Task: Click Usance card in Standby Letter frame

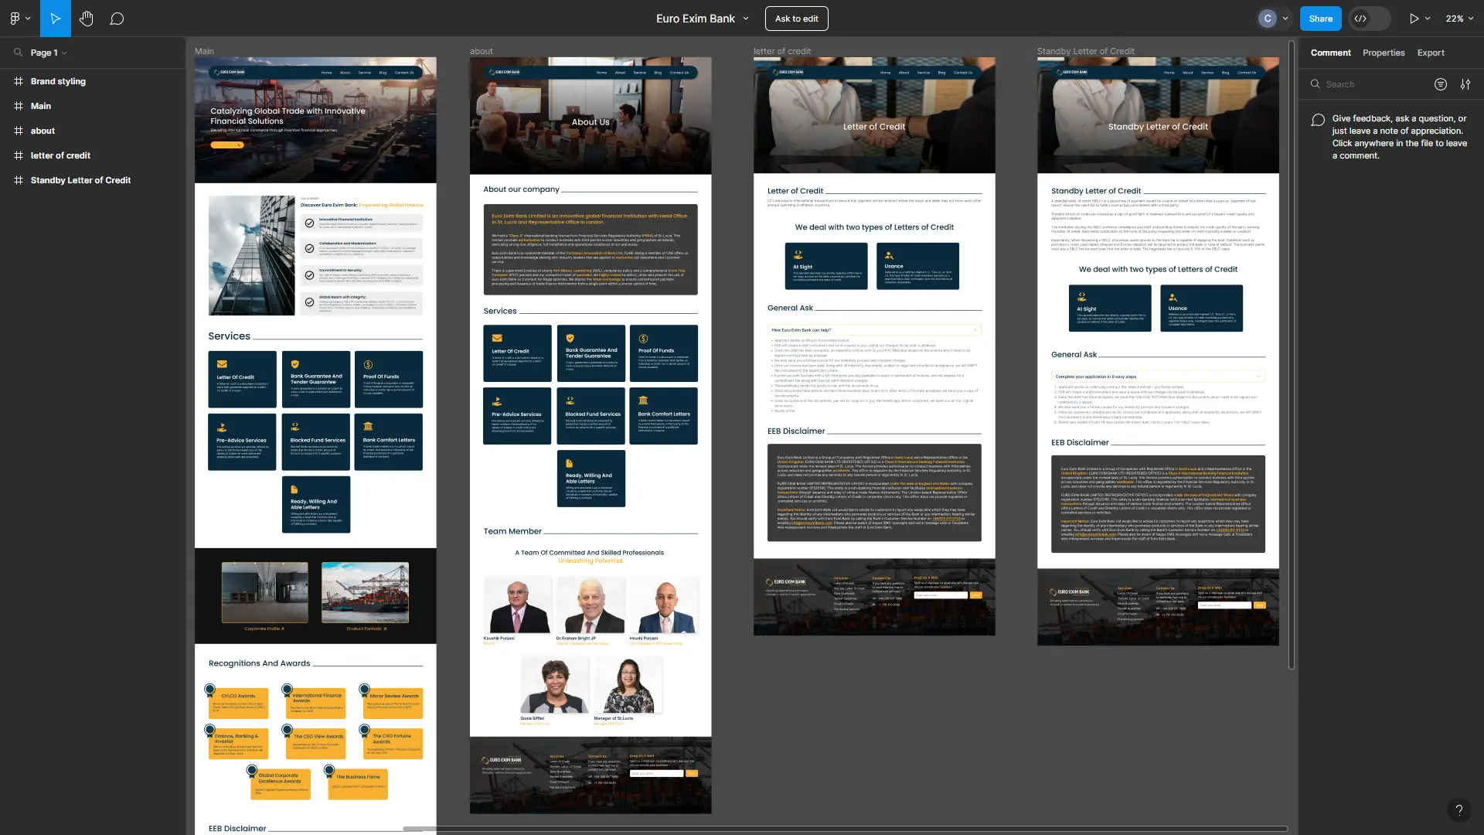Action: tap(1201, 308)
